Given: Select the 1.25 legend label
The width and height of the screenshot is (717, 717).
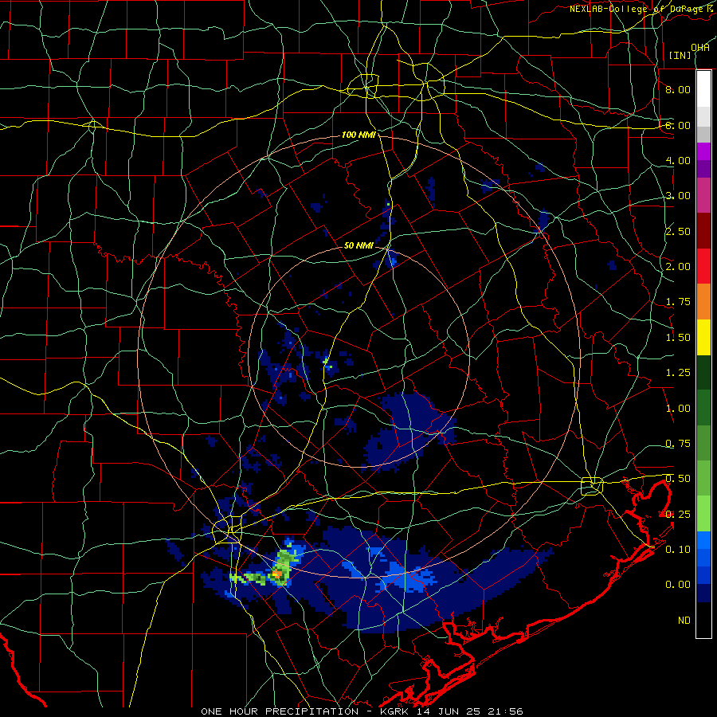Looking at the screenshot, I should point(678,373).
